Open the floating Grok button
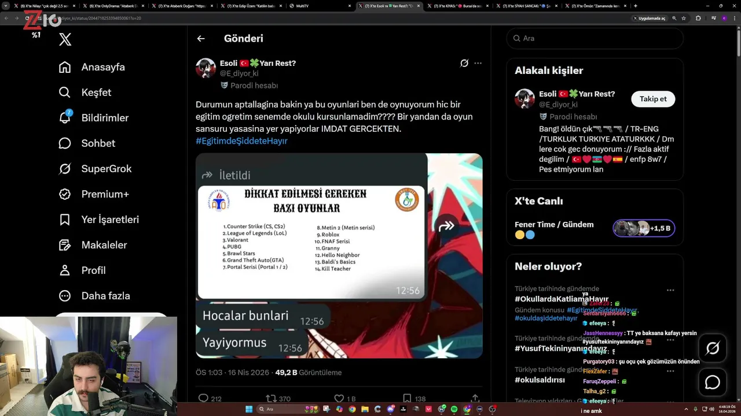The width and height of the screenshot is (741, 416). pos(713,348)
